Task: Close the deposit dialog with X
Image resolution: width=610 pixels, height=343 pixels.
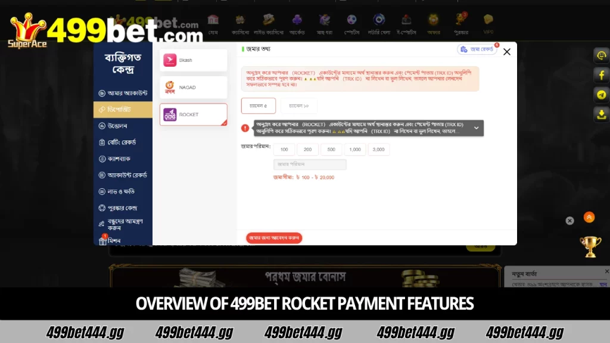Action: tap(506, 52)
